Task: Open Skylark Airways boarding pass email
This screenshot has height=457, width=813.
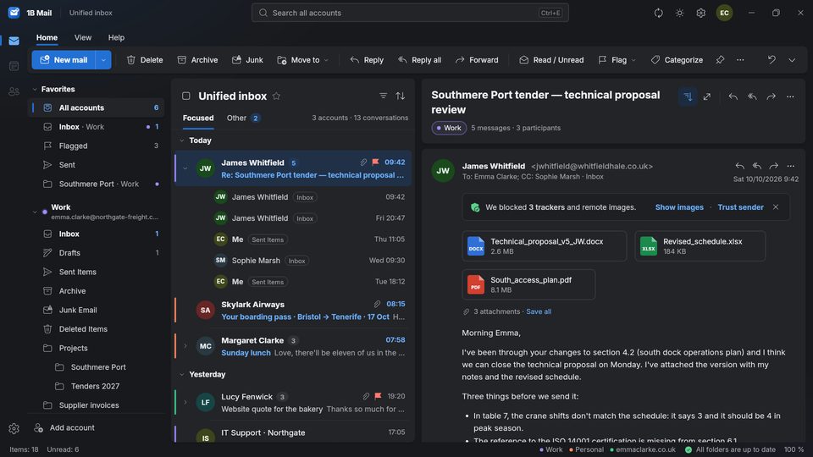Action: tap(294, 311)
